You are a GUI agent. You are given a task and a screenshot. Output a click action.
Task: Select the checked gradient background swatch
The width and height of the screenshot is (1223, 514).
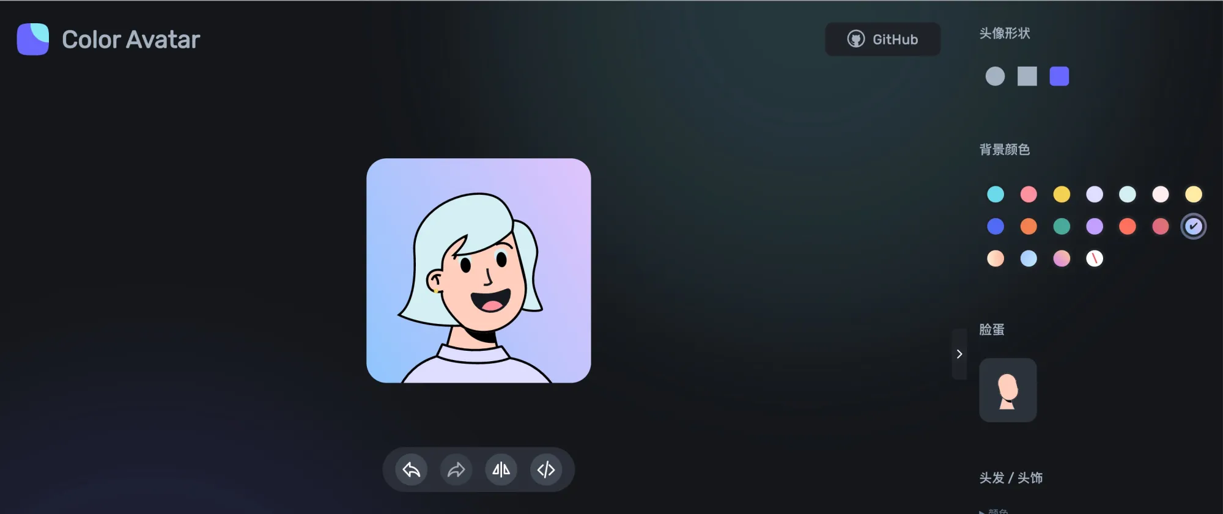click(x=1193, y=226)
